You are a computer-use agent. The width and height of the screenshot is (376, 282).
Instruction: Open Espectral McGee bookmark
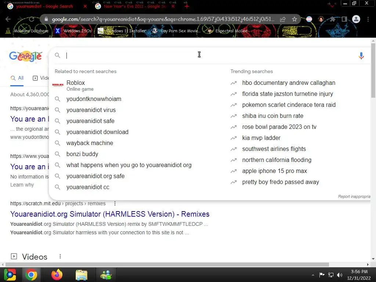click(x=227, y=31)
